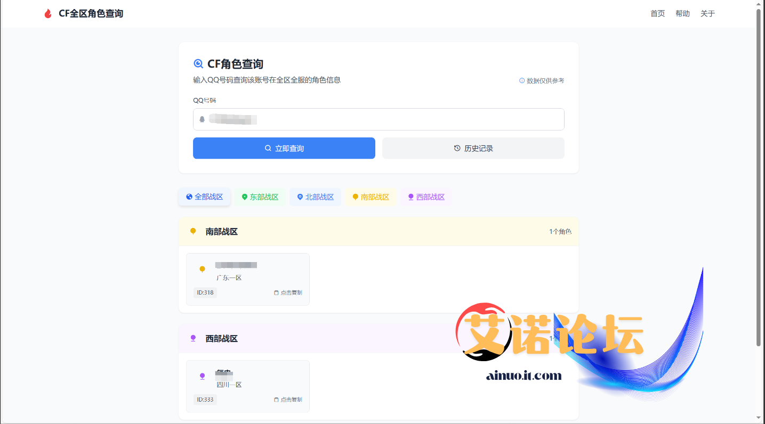Click the ID:318 badge
765x424 pixels.
(x=205, y=292)
